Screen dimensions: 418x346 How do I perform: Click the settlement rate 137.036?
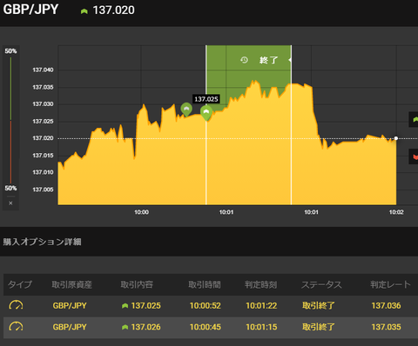point(386,306)
